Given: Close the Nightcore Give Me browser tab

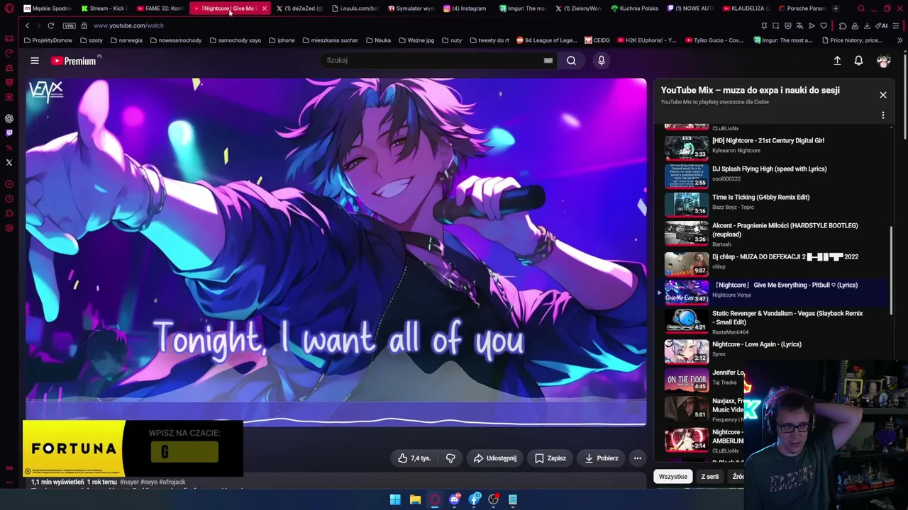Looking at the screenshot, I should click(x=264, y=8).
